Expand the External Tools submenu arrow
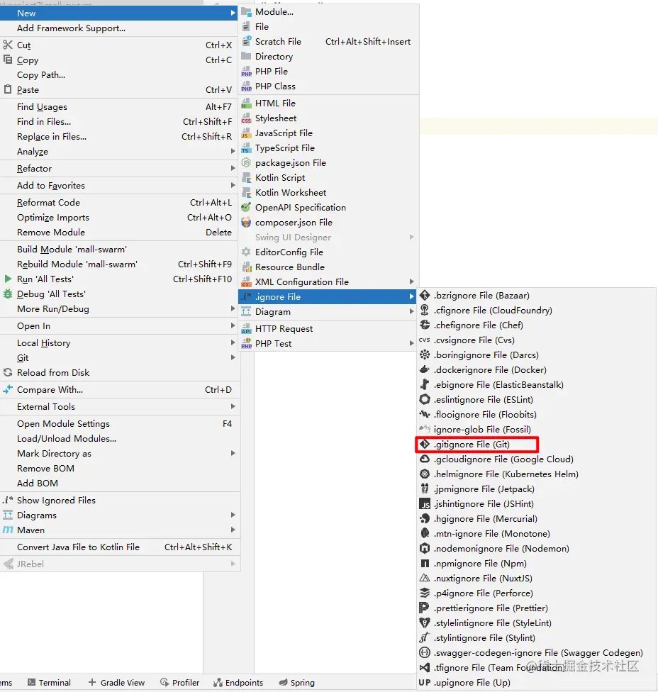Image resolution: width=658 pixels, height=692 pixels. (233, 406)
